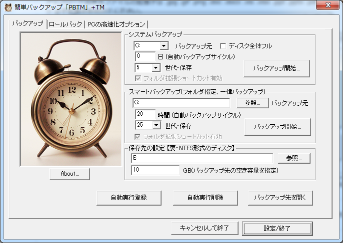
Task: Click the 設定/終了 button
Action: [x=277, y=228]
